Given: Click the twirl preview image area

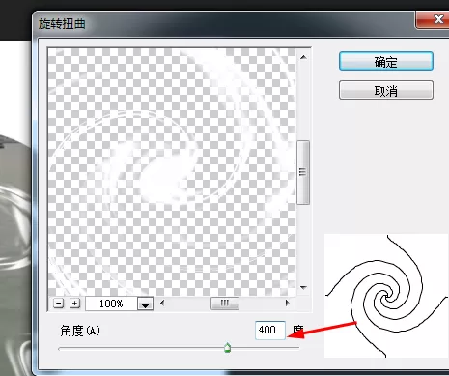Looking at the screenshot, I should click(x=172, y=172).
